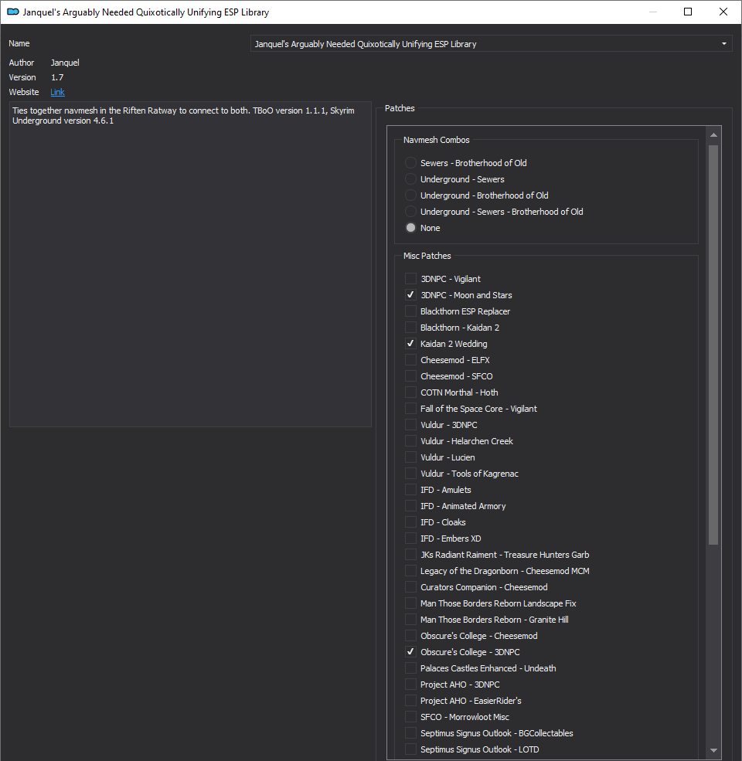Maximize the installer window
Viewport: 742px width, 761px height.
tap(688, 12)
